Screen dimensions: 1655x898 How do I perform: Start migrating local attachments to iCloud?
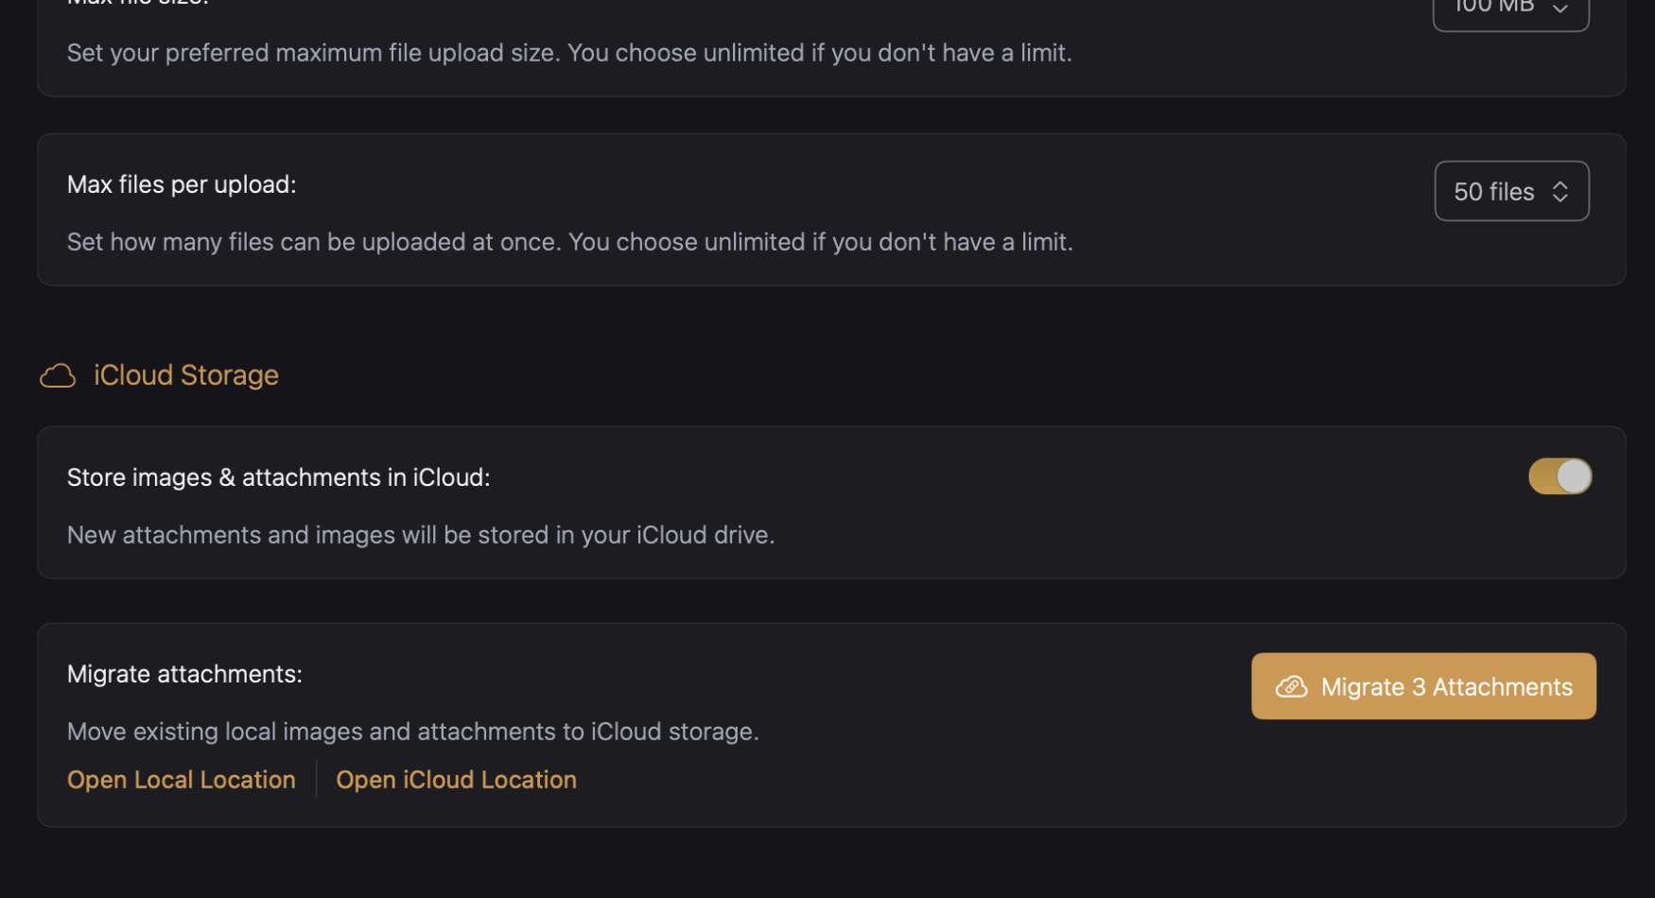1422,686
